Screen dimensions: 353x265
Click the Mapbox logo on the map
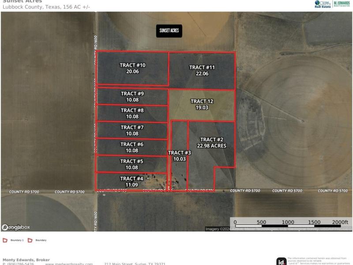click(16, 227)
